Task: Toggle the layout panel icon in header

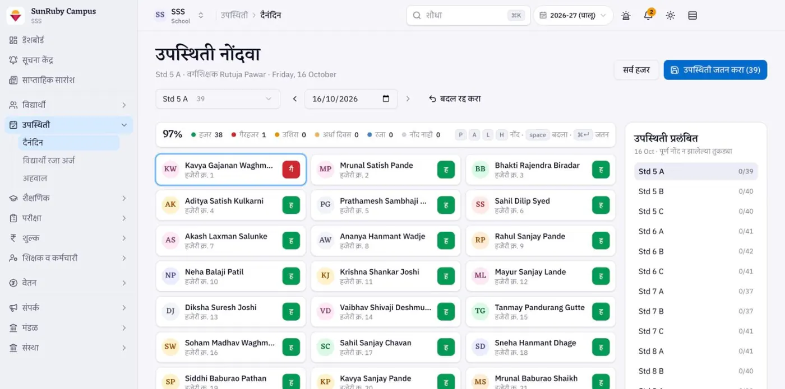Action: coord(692,16)
